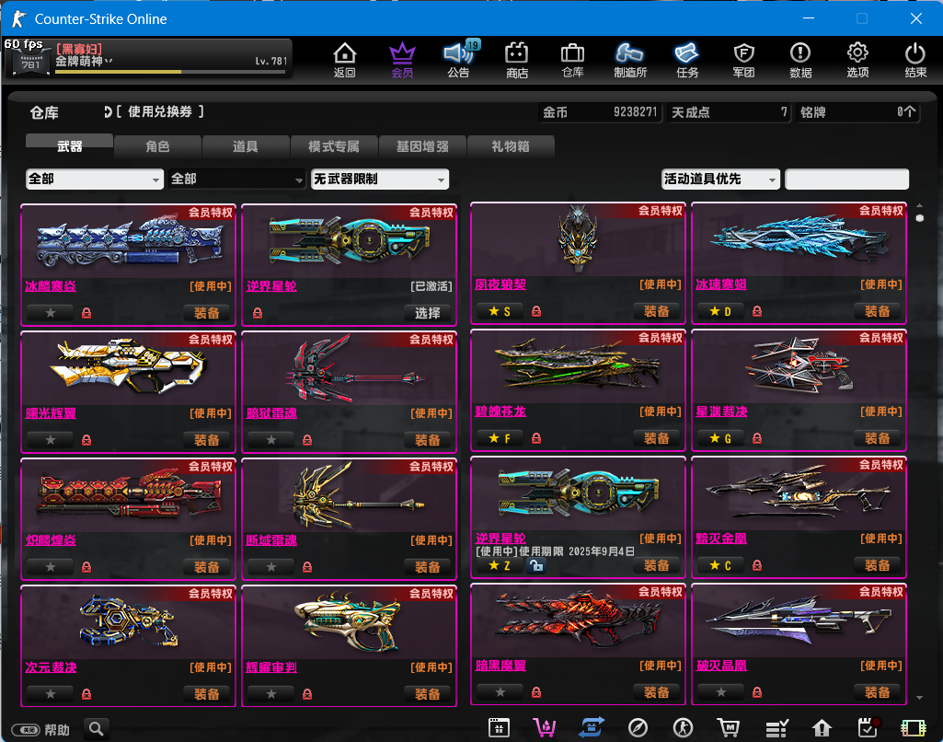Switch to the 道具 tab
Image resolution: width=943 pixels, height=742 pixels.
click(246, 146)
